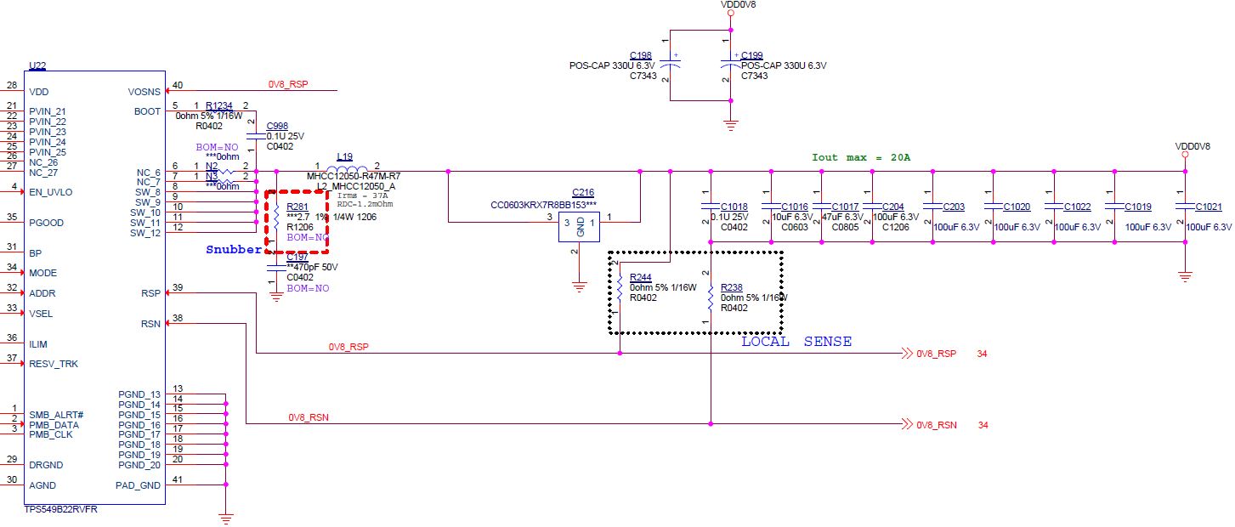The width and height of the screenshot is (1235, 527).
Task: Click the C198 POS-CAP capacitor symbol
Action: tap(669, 61)
